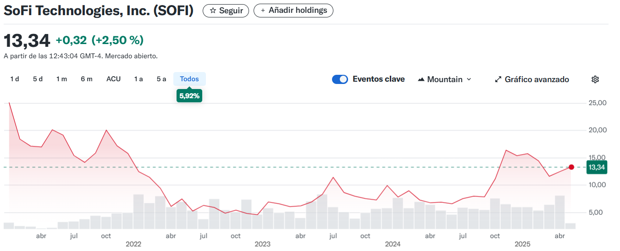Select the 6 m range tab
This screenshot has width=620, height=251.
point(87,79)
